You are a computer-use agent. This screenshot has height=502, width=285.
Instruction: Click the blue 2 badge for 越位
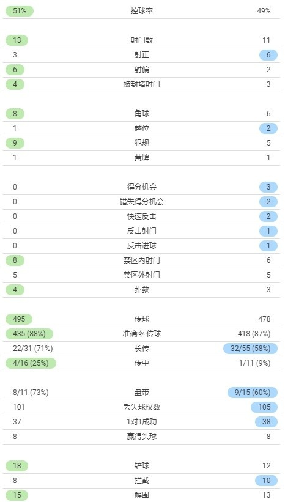coord(268,128)
